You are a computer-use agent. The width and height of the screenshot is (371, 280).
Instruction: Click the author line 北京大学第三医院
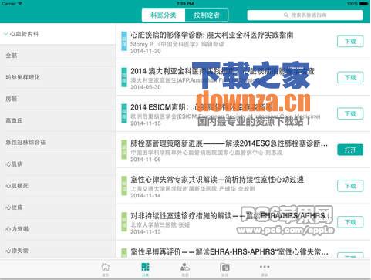pos(160,225)
